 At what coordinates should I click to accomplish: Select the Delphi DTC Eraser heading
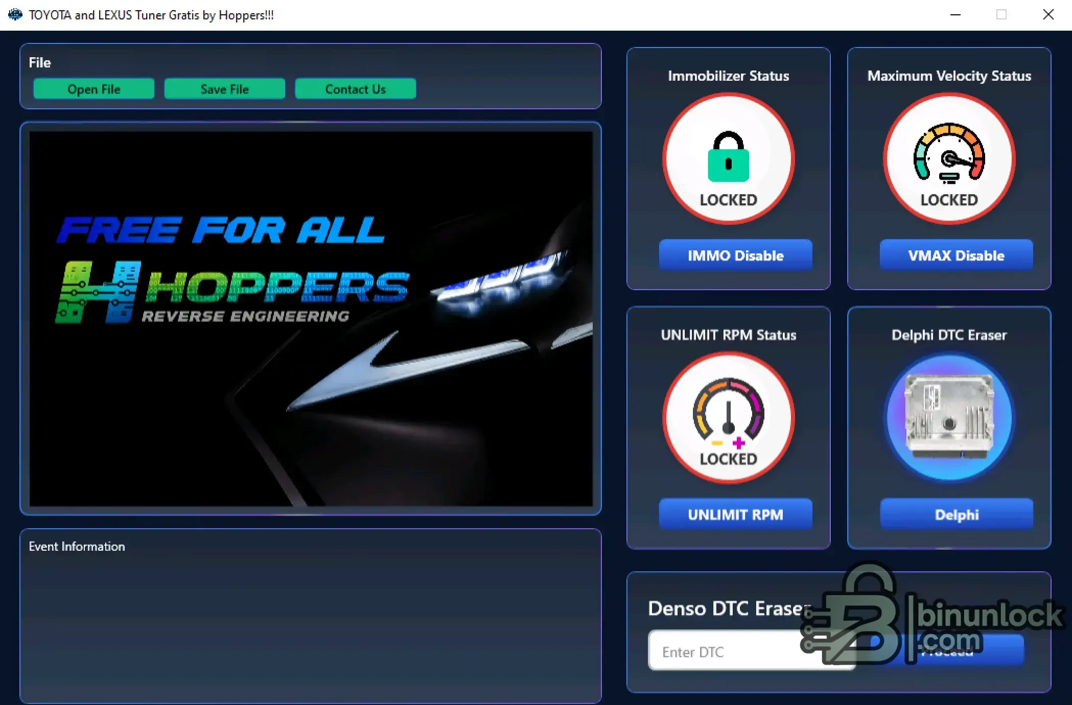coord(949,335)
